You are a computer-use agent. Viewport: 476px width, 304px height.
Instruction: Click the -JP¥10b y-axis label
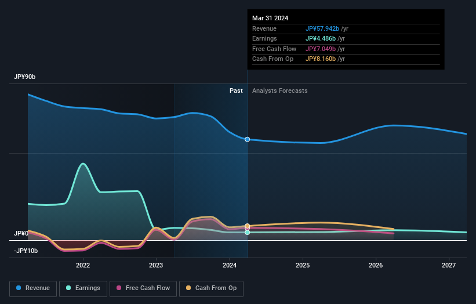(x=26, y=251)
